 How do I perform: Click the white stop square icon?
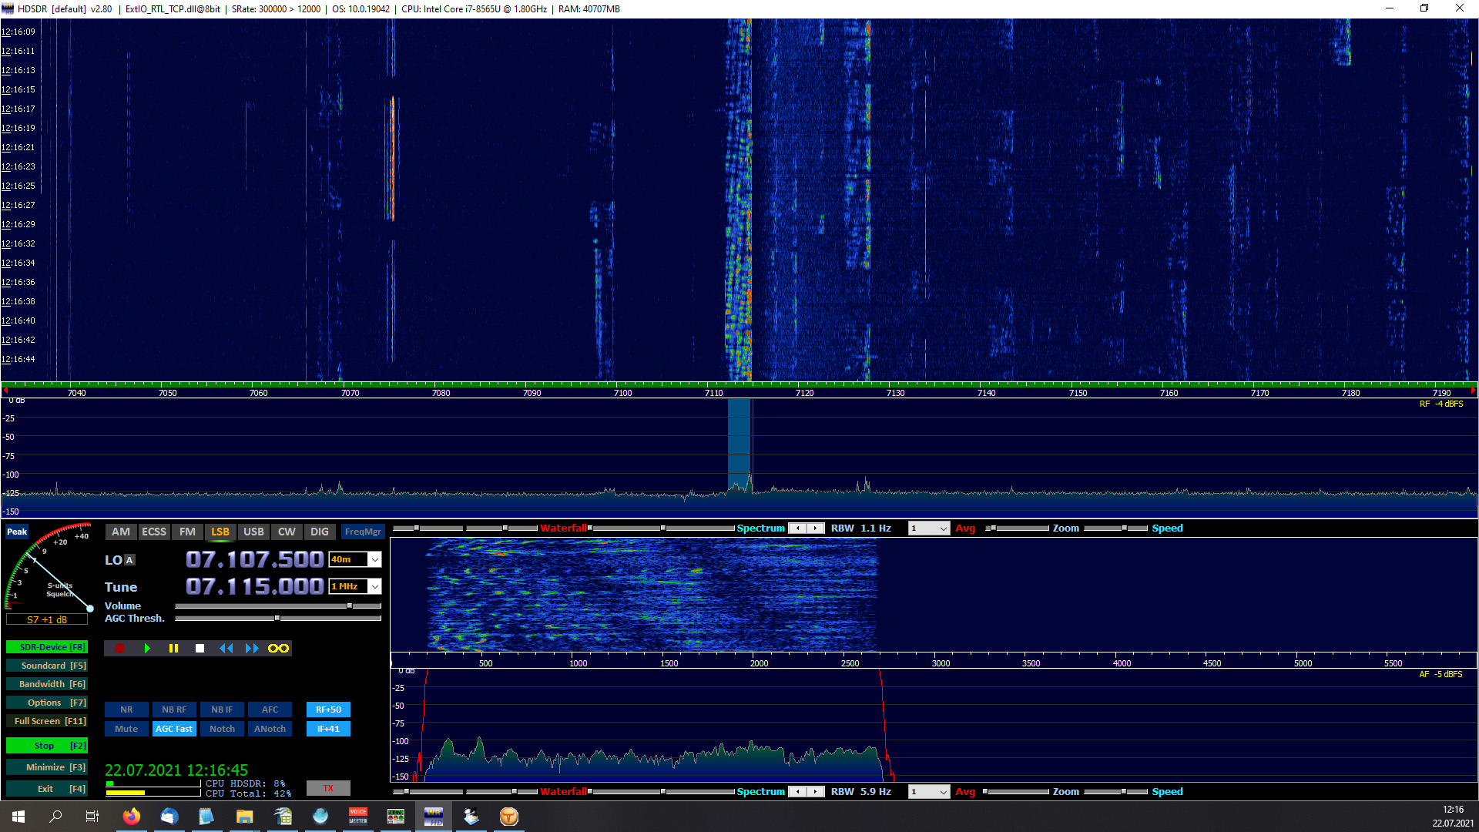pyautogui.click(x=200, y=649)
